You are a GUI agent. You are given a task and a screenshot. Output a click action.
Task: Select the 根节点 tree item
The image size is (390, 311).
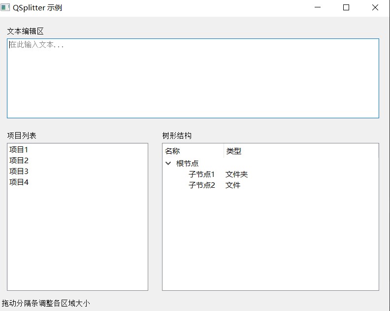click(187, 164)
